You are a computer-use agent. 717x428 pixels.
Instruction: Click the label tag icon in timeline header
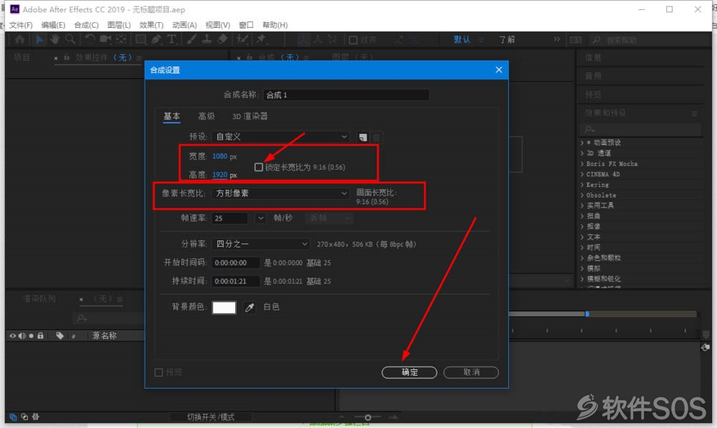point(60,336)
